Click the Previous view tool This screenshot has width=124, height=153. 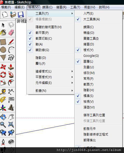pyautogui.click(x=3, y=132)
